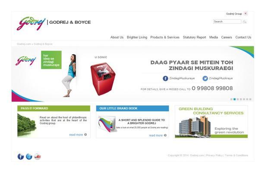Select the second (active) banner slide dot

click(234, 99)
